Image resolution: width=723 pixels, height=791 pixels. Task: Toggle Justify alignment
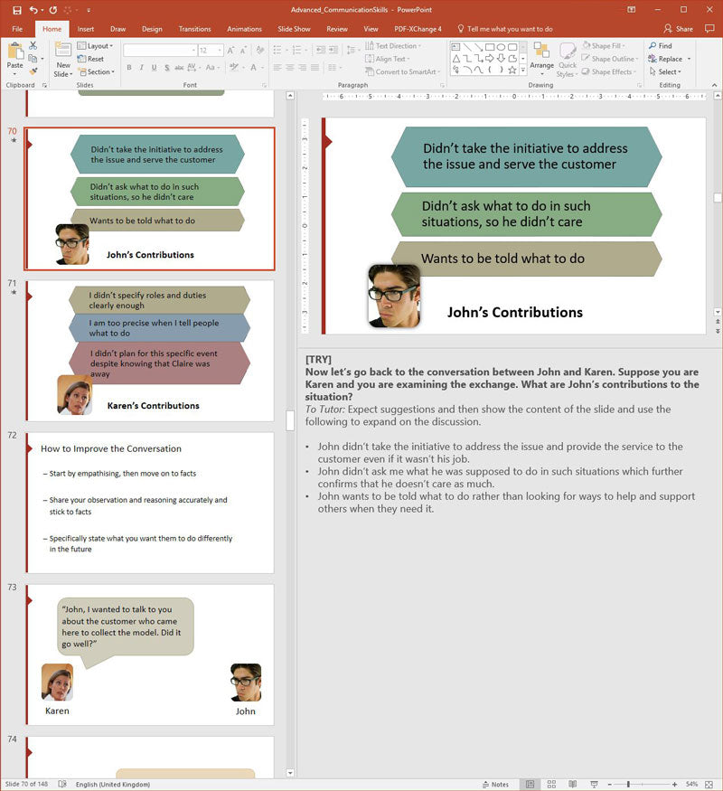(315, 67)
